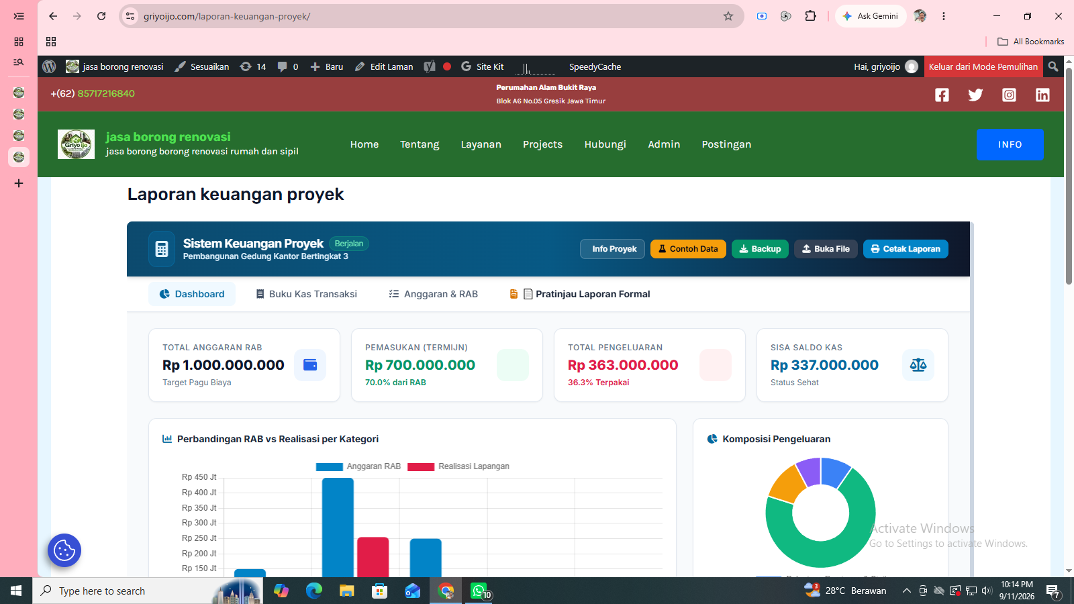Screen dimensions: 1074x604
Task: Open the LinkedIn social icon
Action: click(1042, 95)
